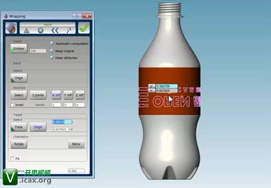Click the Mirror orientation button

76,144
